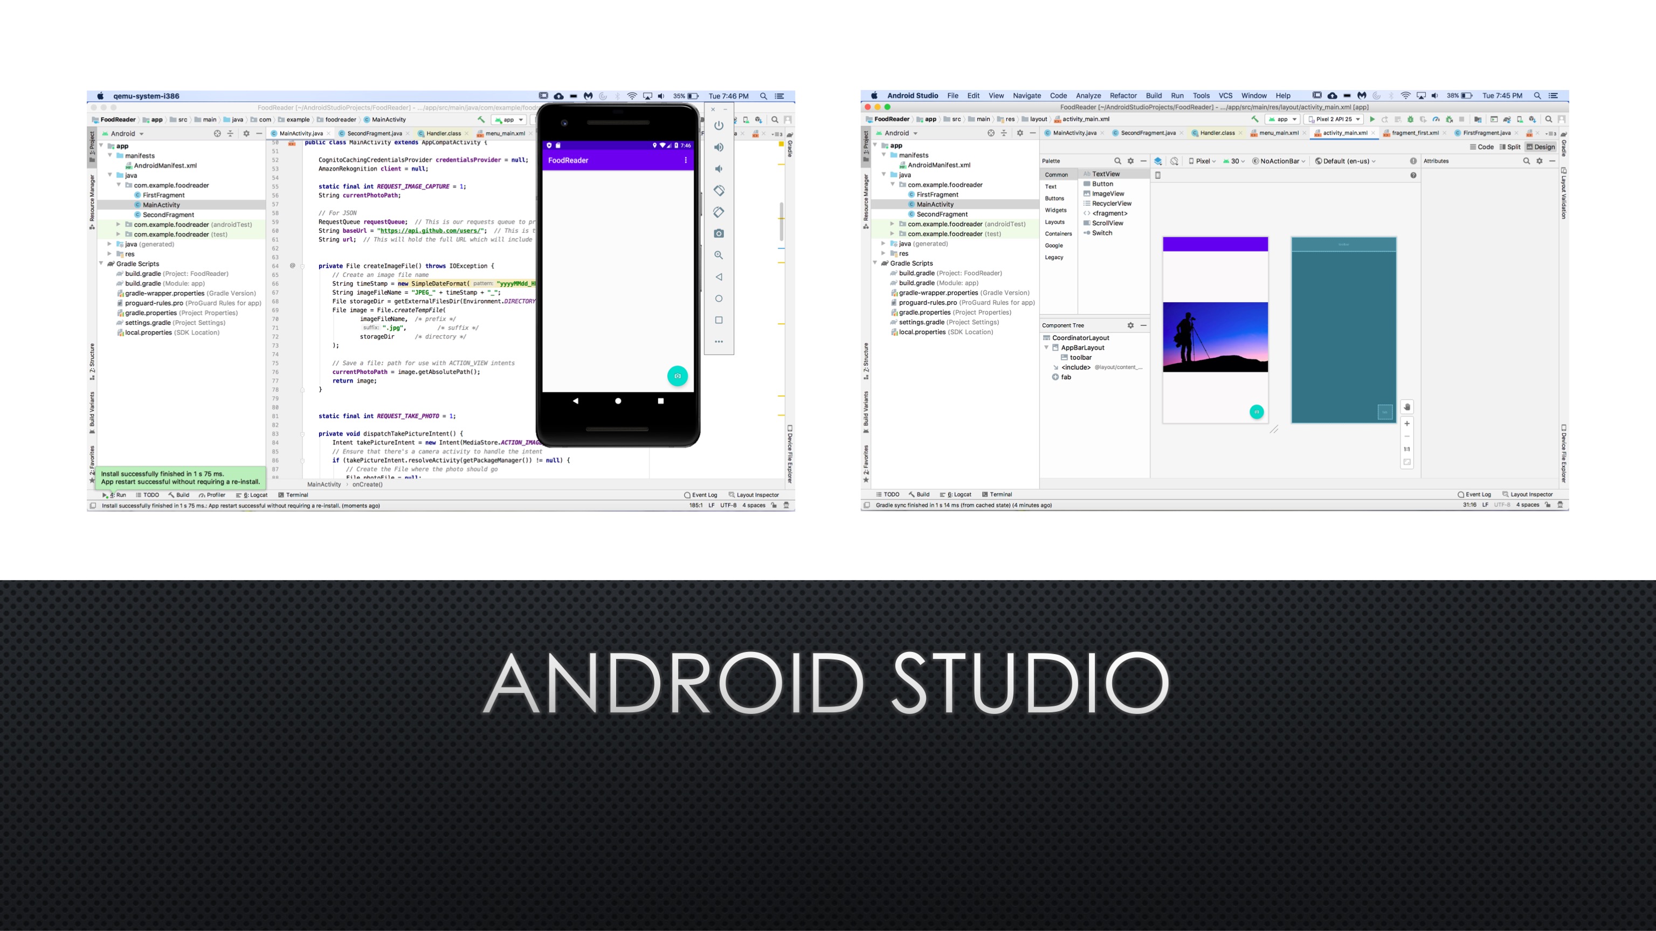Screen dimensions: 1656x931
Task: Click the design preview with the photographer image
Action: click(1215, 330)
